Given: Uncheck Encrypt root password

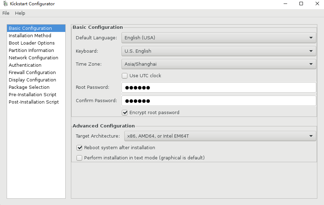Looking at the screenshot, I should pyautogui.click(x=125, y=113).
